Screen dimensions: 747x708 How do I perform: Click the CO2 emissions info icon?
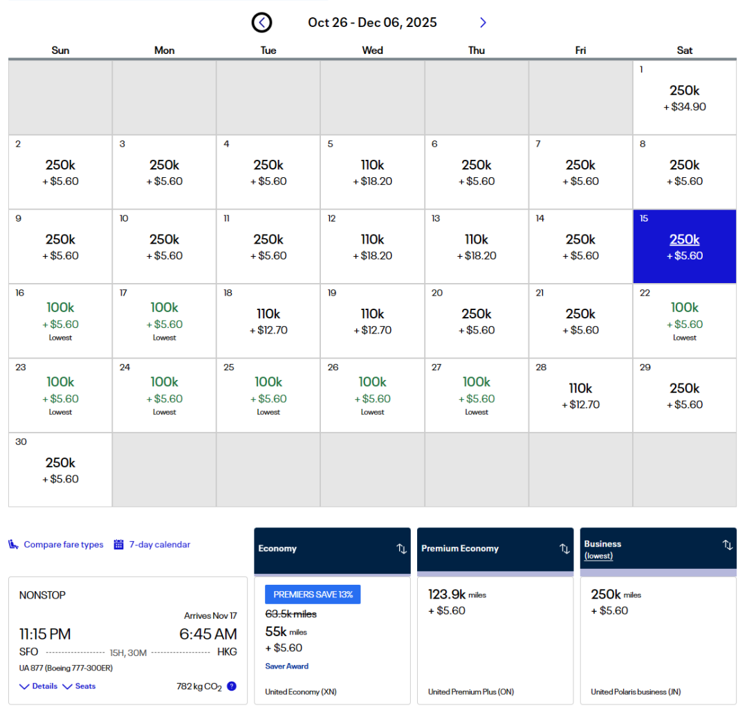click(232, 686)
